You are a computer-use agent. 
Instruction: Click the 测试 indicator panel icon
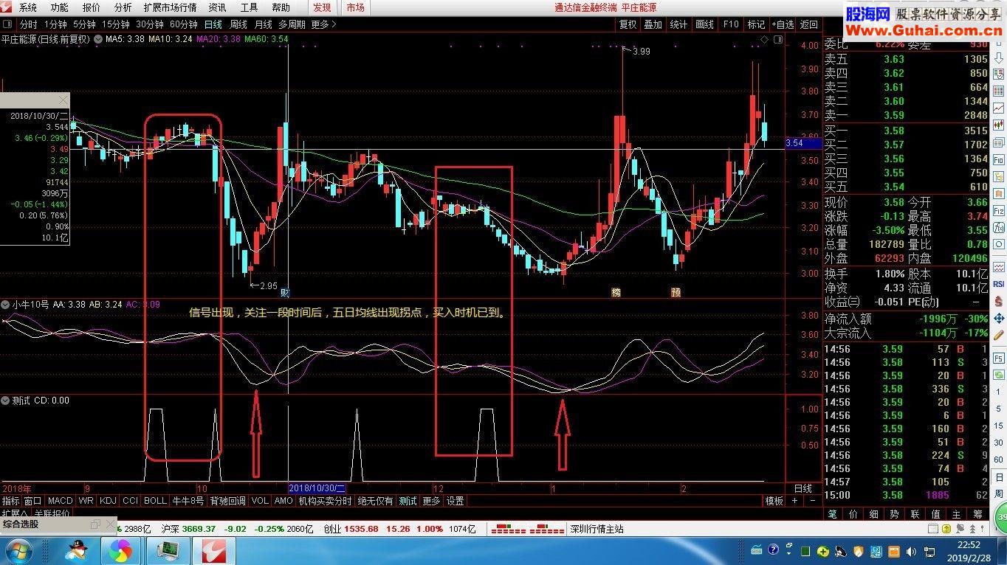[x=6, y=401]
